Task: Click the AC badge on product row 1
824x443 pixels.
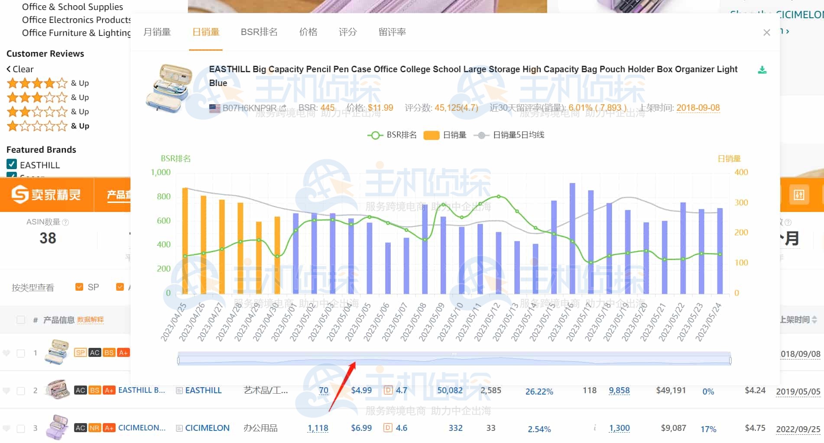Action: 95,353
